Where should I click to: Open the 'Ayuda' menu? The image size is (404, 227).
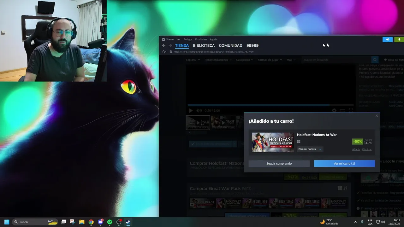click(x=214, y=39)
